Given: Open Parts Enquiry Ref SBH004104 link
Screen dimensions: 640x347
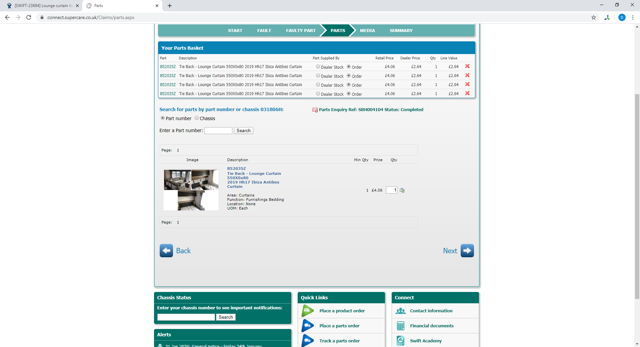Looking at the screenshot, I should (371, 109).
